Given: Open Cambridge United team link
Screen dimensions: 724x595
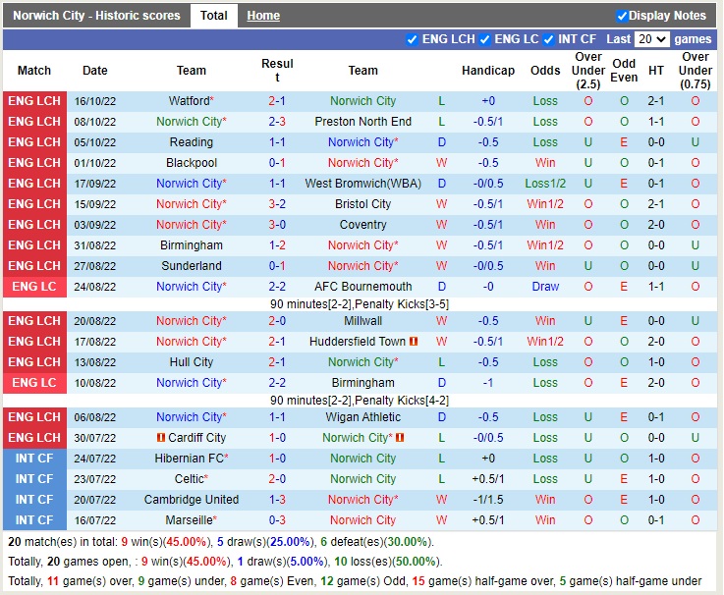Looking at the screenshot, I should (192, 500).
